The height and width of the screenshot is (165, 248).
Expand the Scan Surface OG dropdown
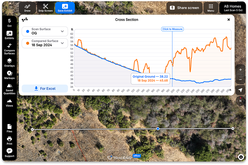coord(45,31)
